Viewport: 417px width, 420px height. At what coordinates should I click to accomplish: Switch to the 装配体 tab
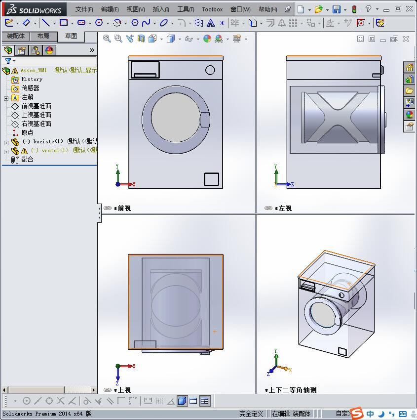[16, 36]
